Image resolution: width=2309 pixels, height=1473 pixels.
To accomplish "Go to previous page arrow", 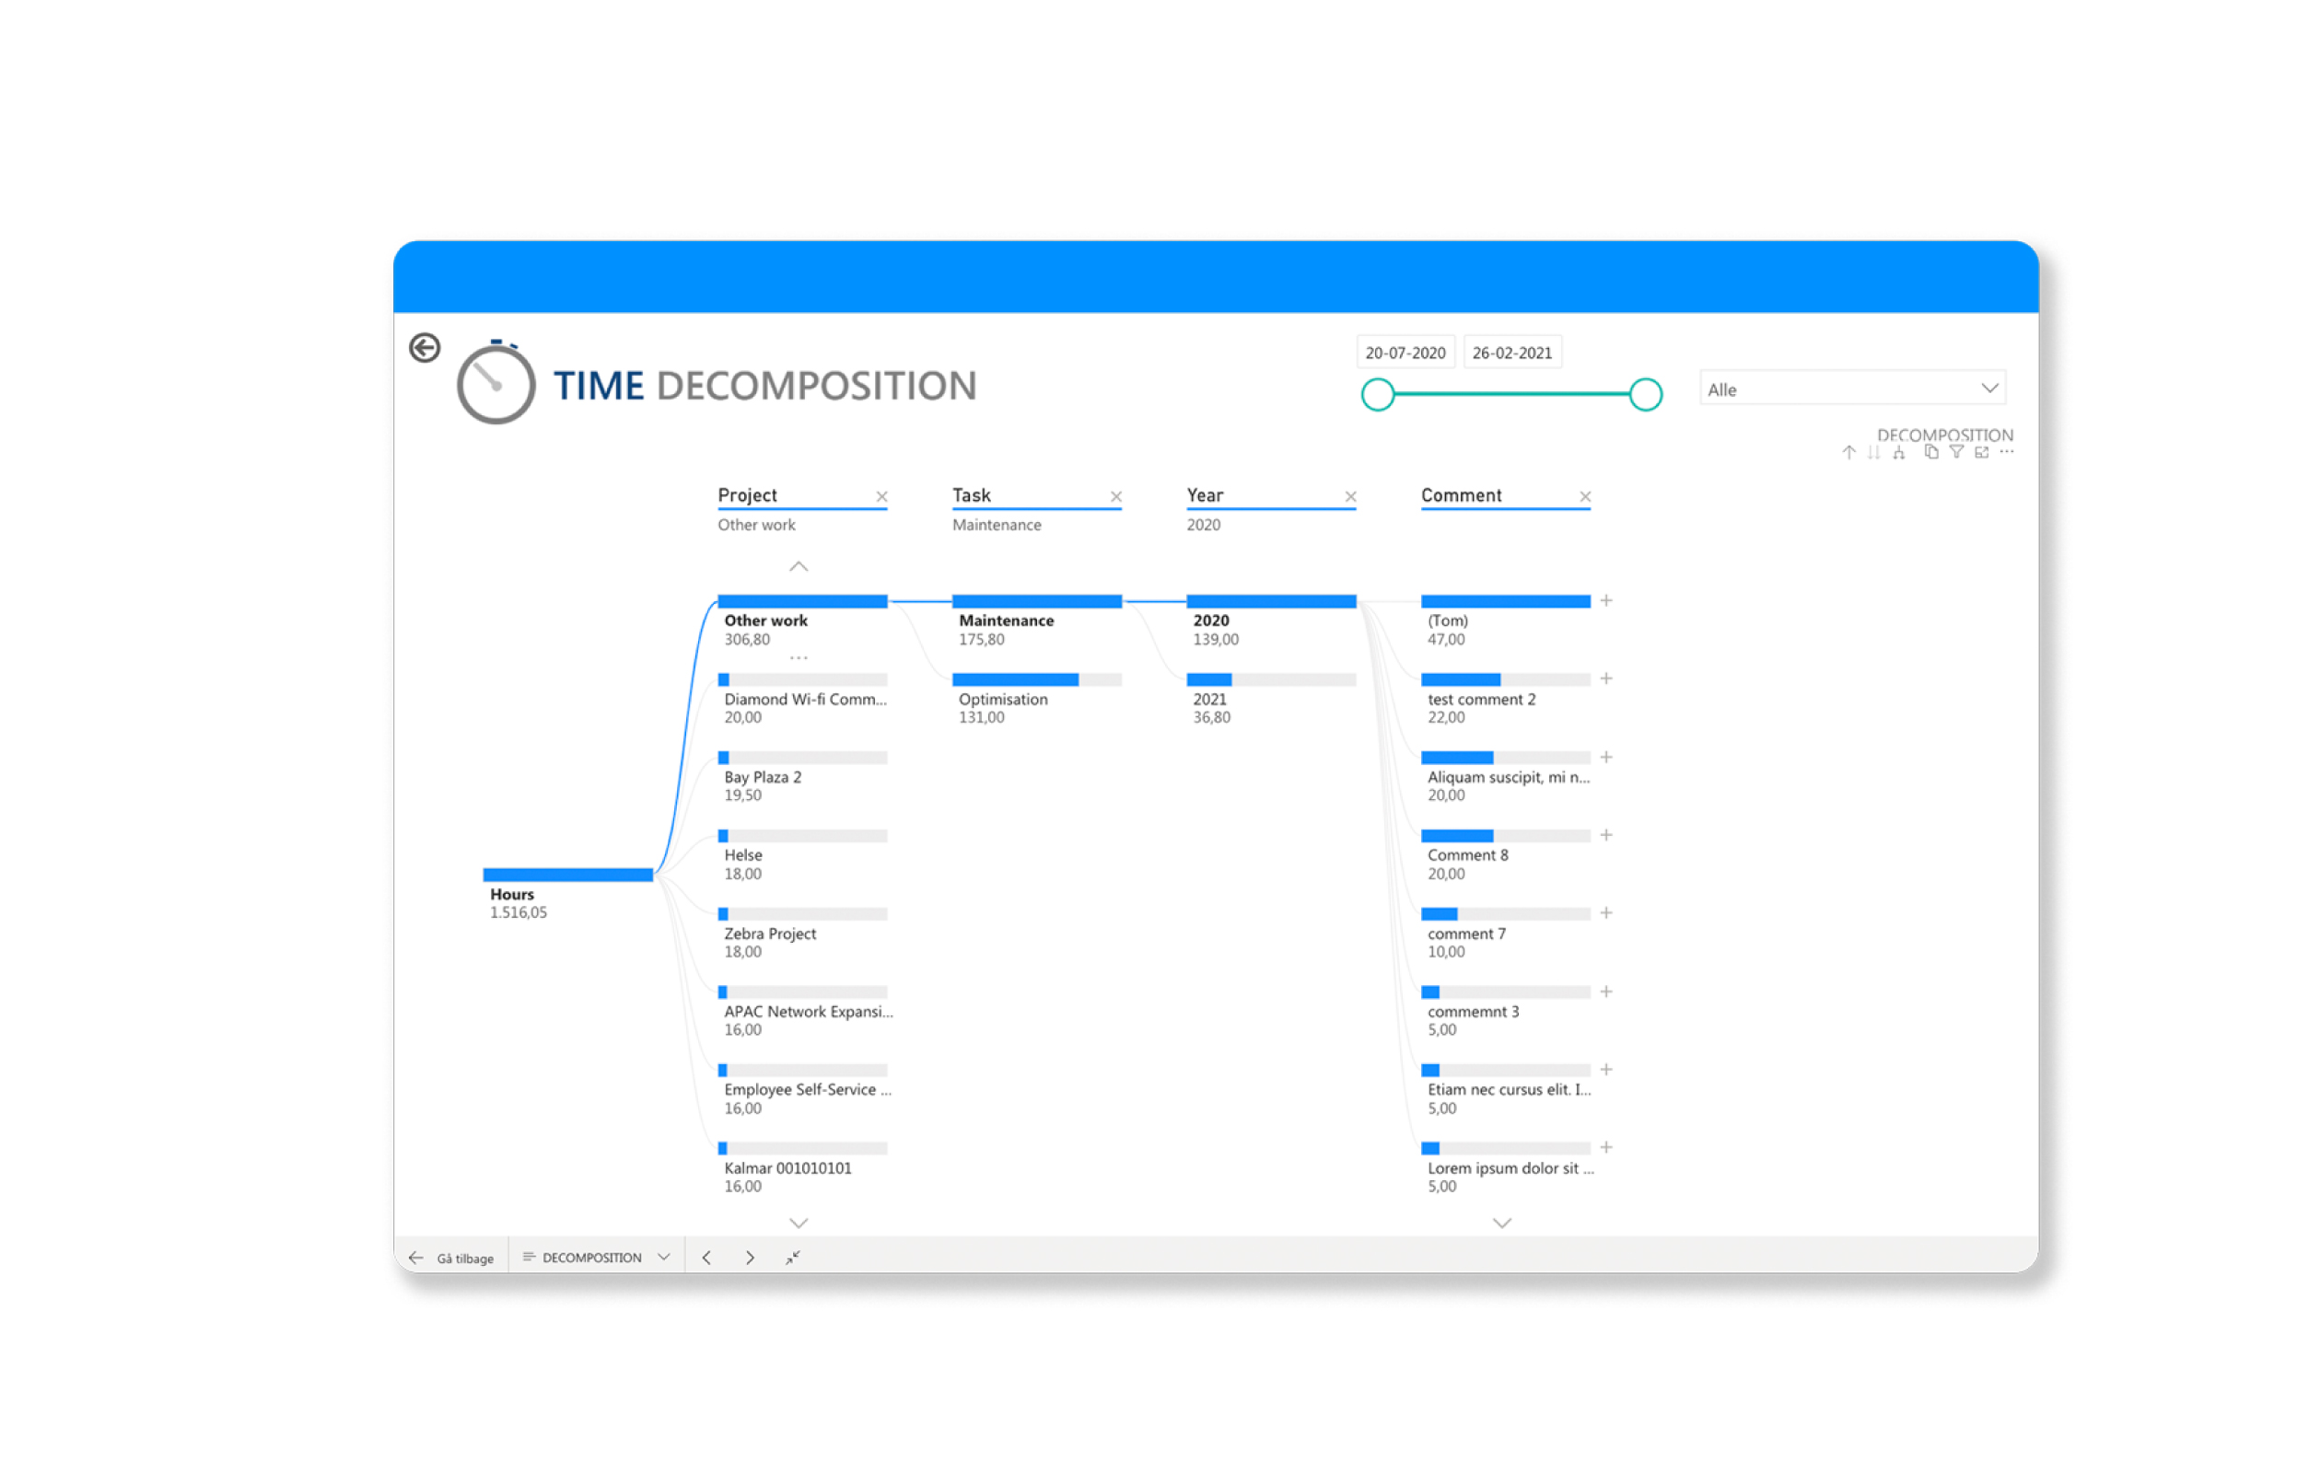I will tap(706, 1258).
